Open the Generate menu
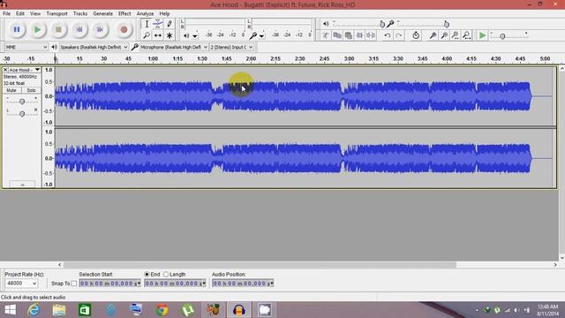 tap(102, 14)
